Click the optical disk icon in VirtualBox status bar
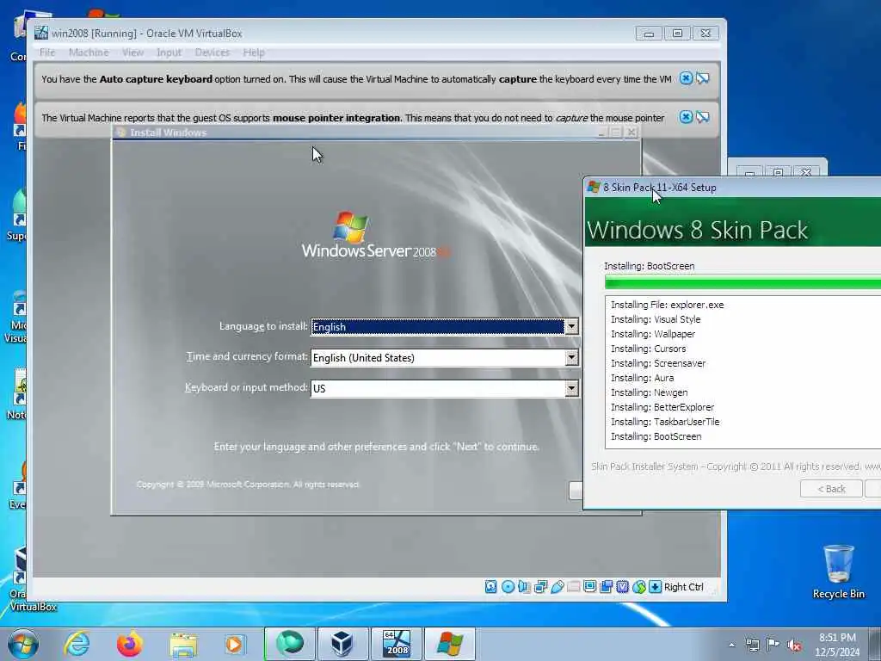Screen dimensions: 881x661 tap(508, 587)
